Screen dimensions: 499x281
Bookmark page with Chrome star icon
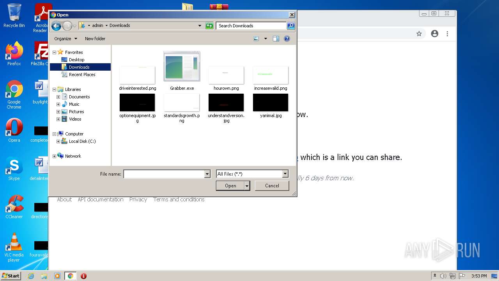click(419, 34)
